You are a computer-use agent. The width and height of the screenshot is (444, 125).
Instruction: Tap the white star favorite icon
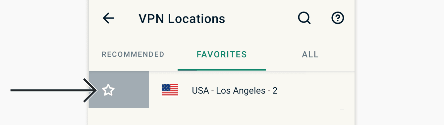[x=108, y=90]
